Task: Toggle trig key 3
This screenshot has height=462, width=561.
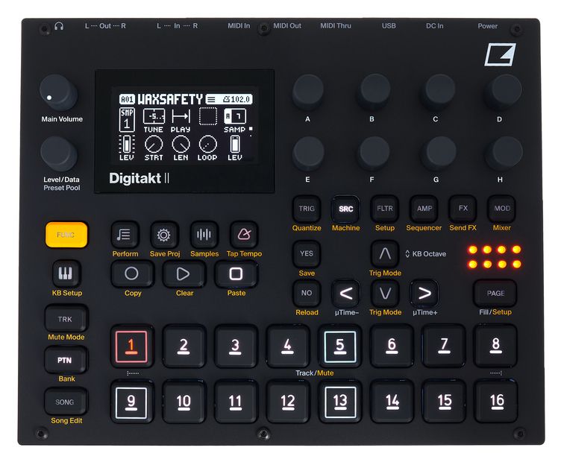Action: point(236,346)
